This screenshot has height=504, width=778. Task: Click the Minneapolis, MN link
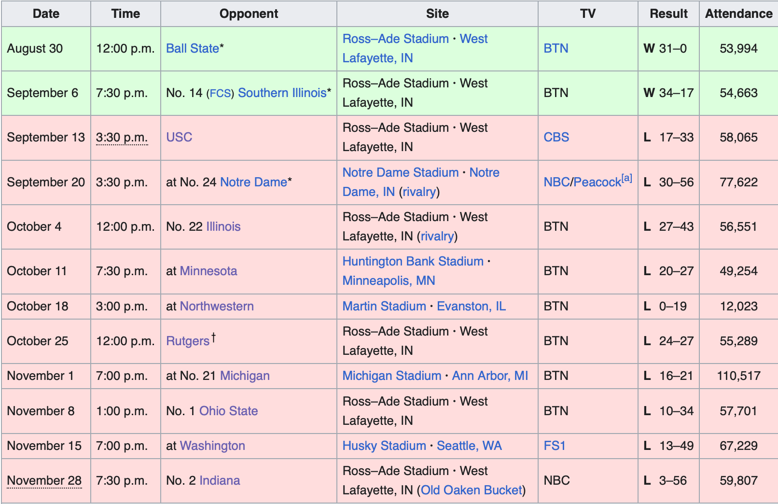pos(389,280)
